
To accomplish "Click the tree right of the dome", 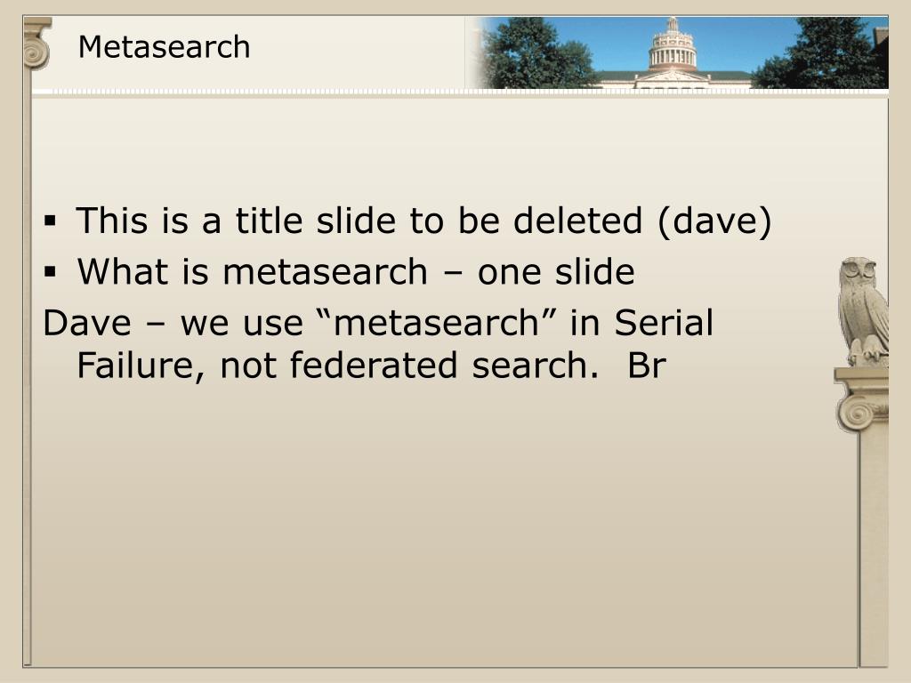I will [825, 53].
